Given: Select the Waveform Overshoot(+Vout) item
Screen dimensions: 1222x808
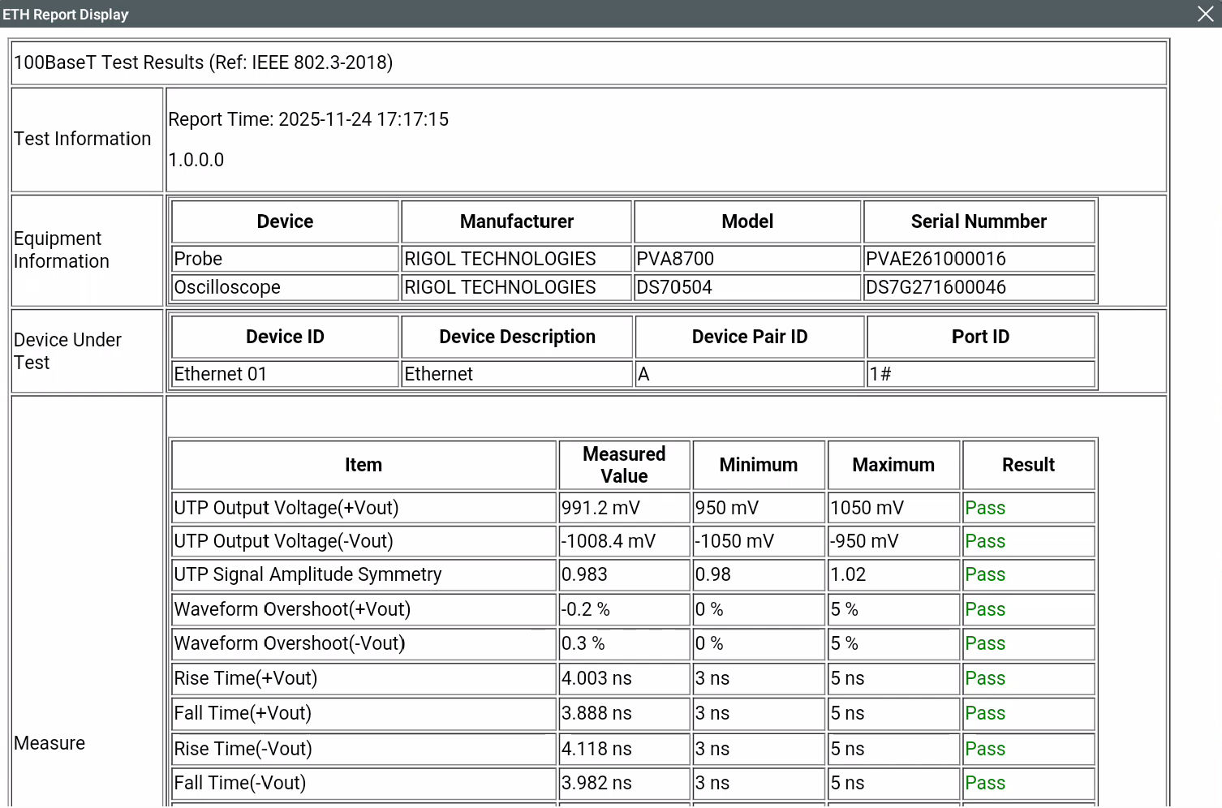Looking at the screenshot, I should (364, 609).
